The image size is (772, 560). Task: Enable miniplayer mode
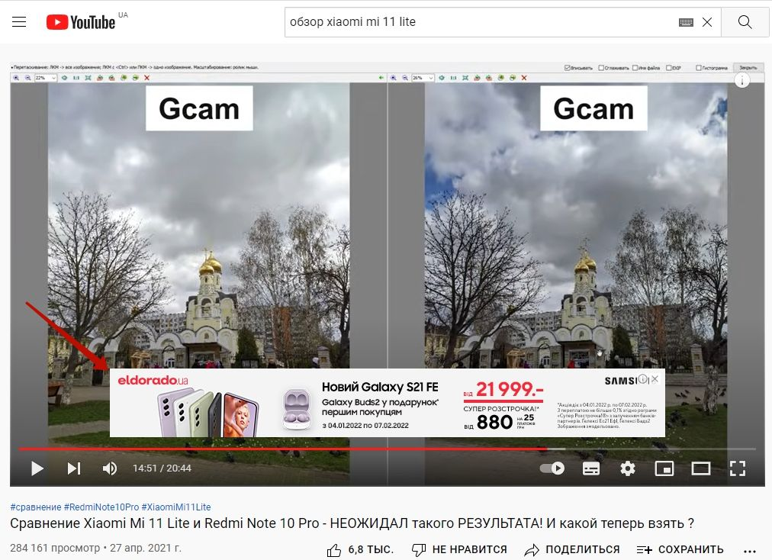pos(664,468)
